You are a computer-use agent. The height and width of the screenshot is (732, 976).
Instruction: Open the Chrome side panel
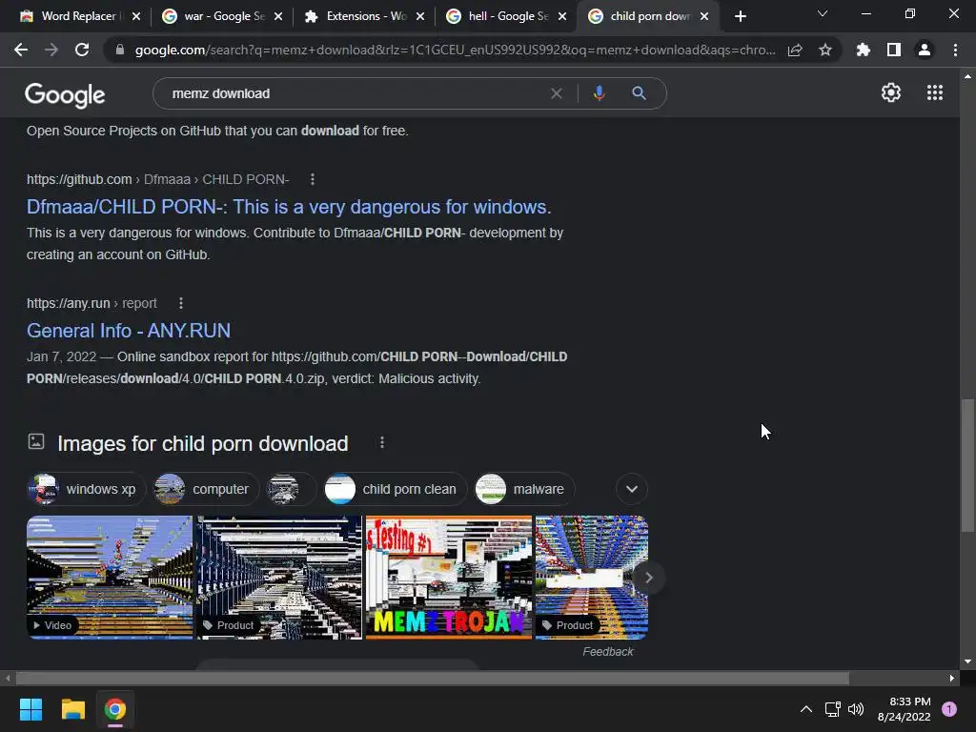(894, 50)
